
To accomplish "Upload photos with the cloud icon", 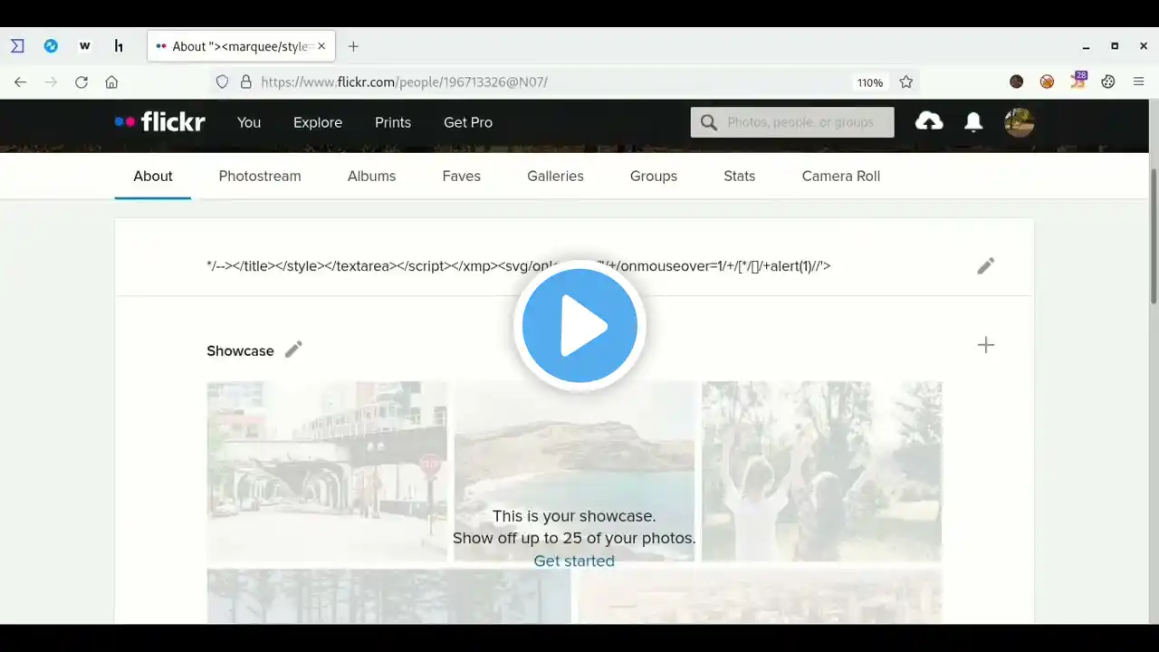I will [x=929, y=121].
